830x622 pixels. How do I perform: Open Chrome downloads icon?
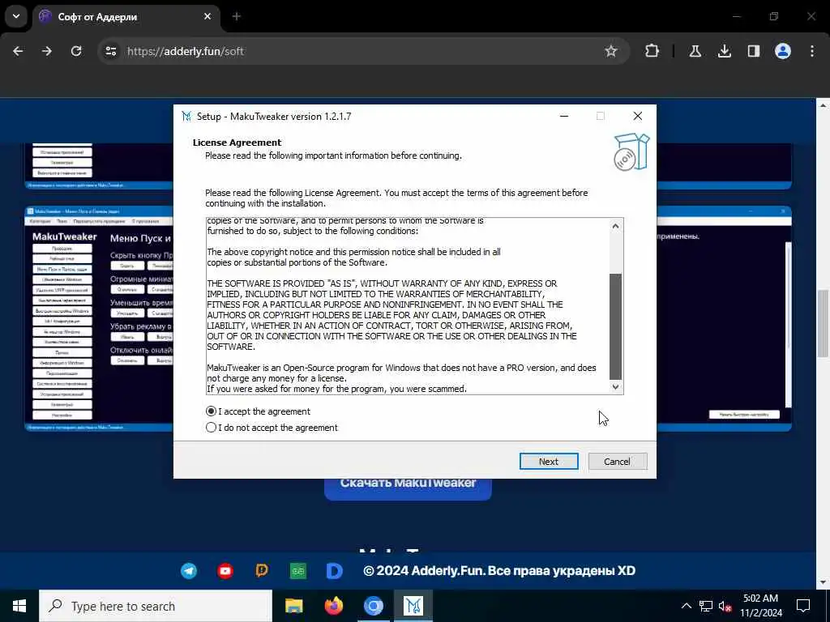(724, 51)
